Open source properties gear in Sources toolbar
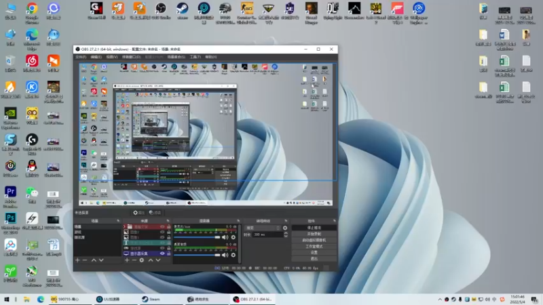Image resolution: width=543 pixels, height=305 pixels. [142, 260]
